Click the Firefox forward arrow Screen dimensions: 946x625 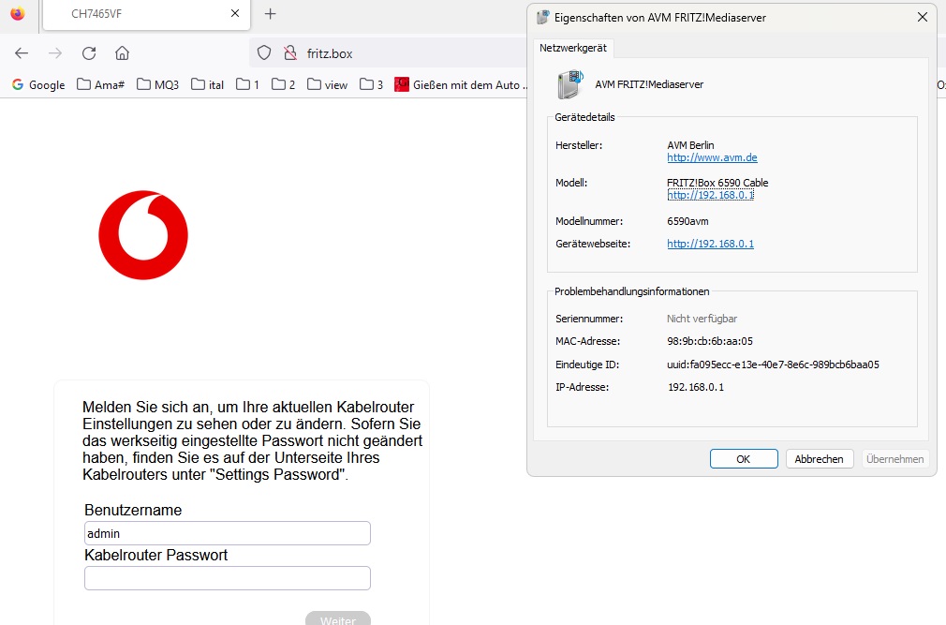point(55,53)
